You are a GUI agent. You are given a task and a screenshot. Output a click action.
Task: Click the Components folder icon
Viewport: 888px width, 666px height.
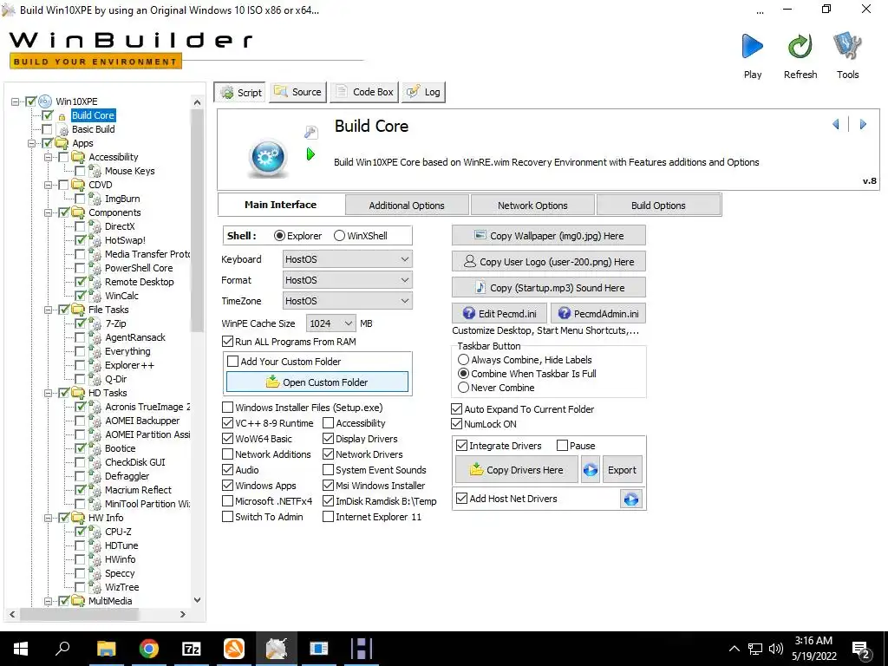(78, 212)
